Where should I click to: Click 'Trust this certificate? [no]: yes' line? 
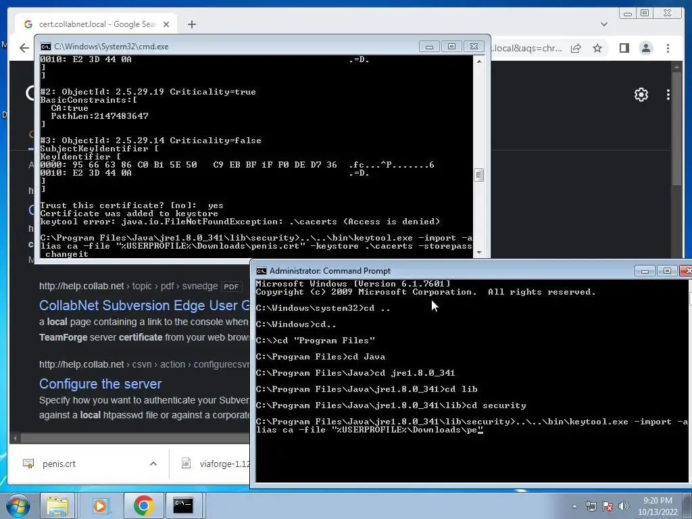132,205
